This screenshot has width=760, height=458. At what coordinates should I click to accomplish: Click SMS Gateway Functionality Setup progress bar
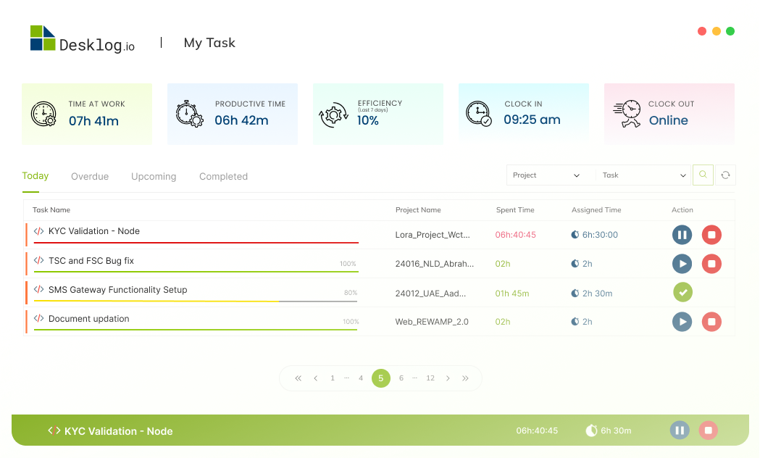(x=196, y=301)
